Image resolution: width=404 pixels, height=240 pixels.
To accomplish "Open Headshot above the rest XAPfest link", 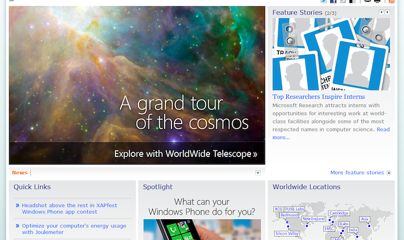I will (69, 209).
